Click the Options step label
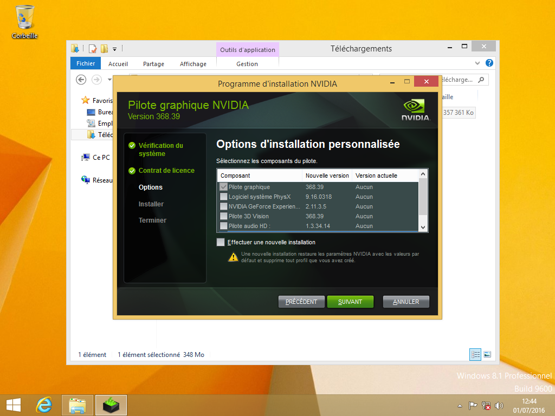Image resolution: width=555 pixels, height=416 pixels. click(x=151, y=187)
